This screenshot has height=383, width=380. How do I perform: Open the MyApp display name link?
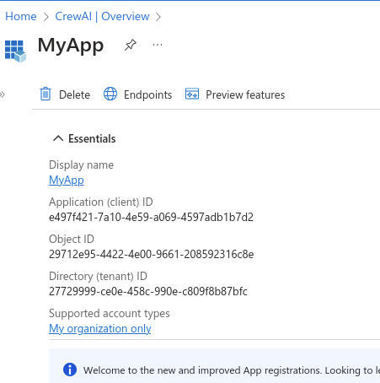click(67, 181)
